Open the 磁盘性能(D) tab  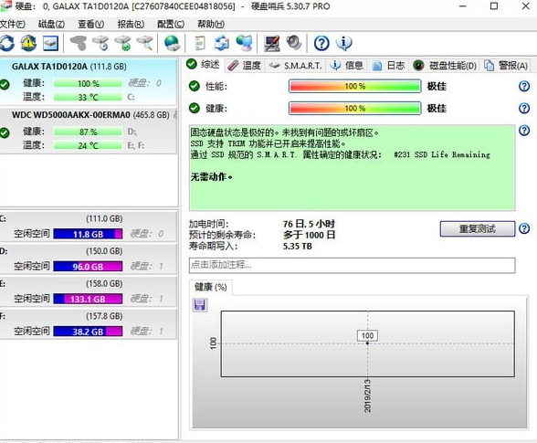pyautogui.click(x=445, y=66)
